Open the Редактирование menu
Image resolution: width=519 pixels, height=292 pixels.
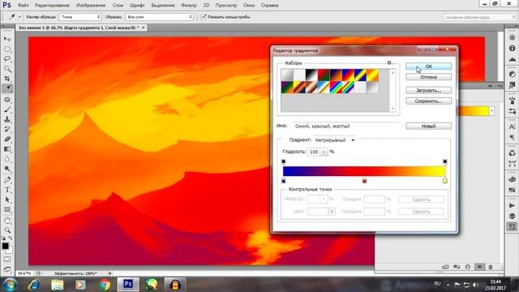[x=52, y=6]
